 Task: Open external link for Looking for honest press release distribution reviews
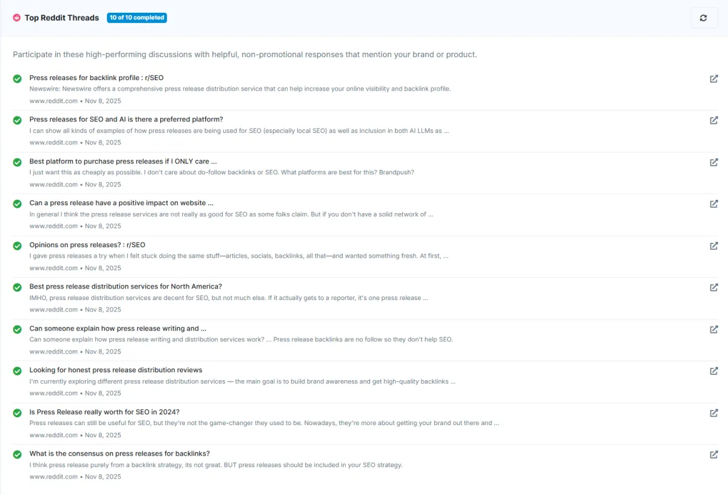click(714, 370)
